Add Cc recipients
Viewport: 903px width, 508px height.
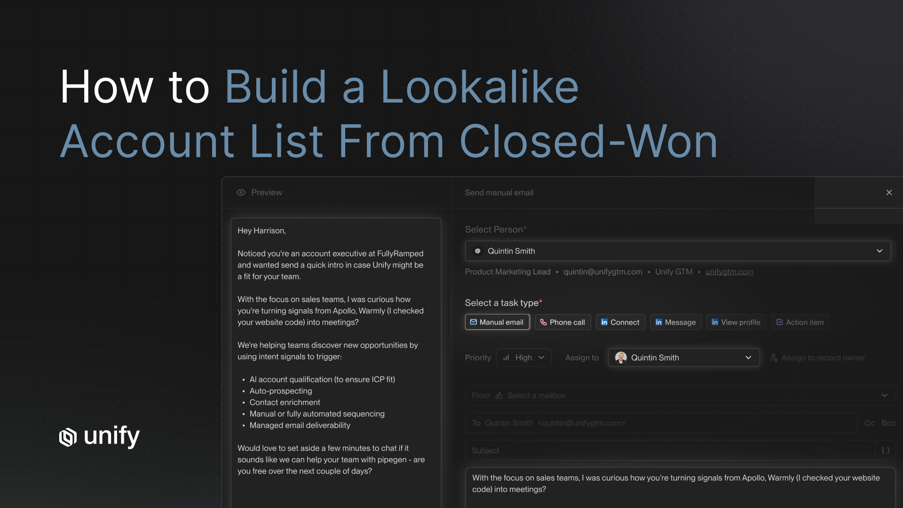(x=870, y=423)
